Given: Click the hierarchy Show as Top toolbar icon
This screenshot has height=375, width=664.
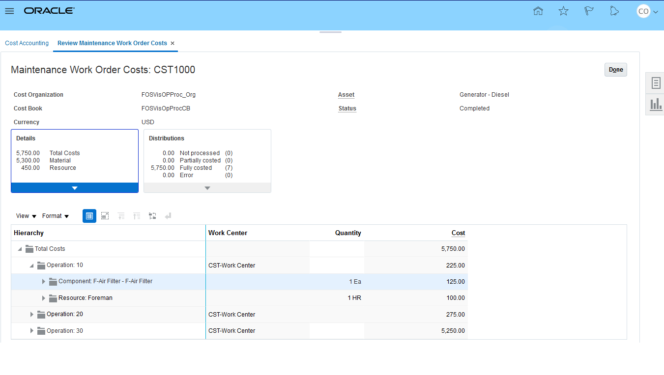Looking at the screenshot, I should 152,216.
